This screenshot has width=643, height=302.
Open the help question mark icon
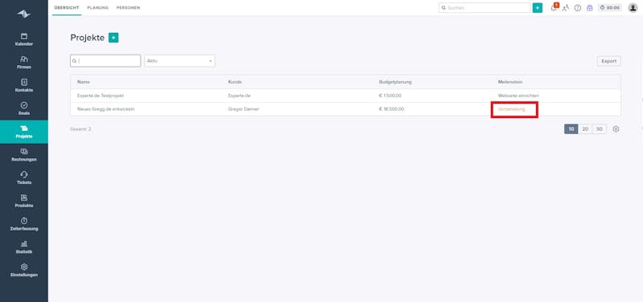[577, 8]
